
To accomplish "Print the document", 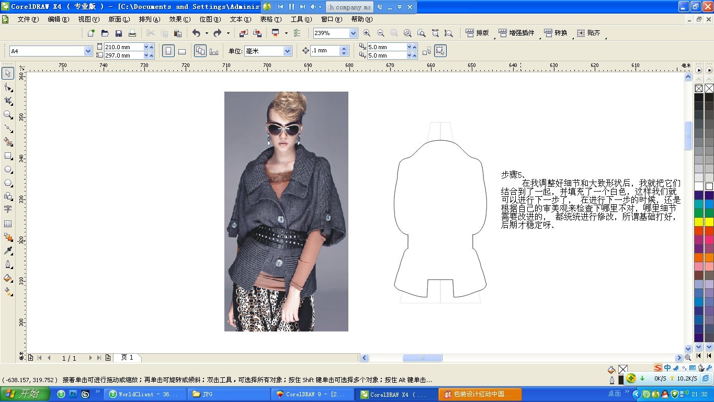I will click(x=132, y=33).
